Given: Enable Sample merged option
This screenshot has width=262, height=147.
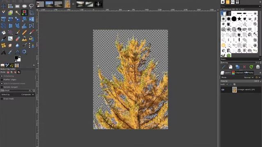Looking at the screenshot, I should point(2,87).
